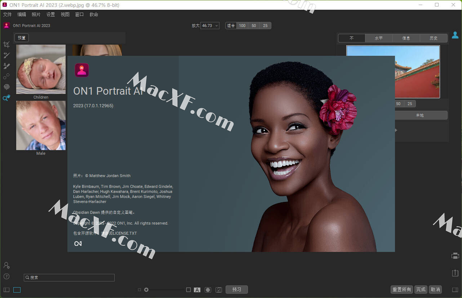Switch to the 不 tab
This screenshot has height=298, width=462.
tap(352, 38)
